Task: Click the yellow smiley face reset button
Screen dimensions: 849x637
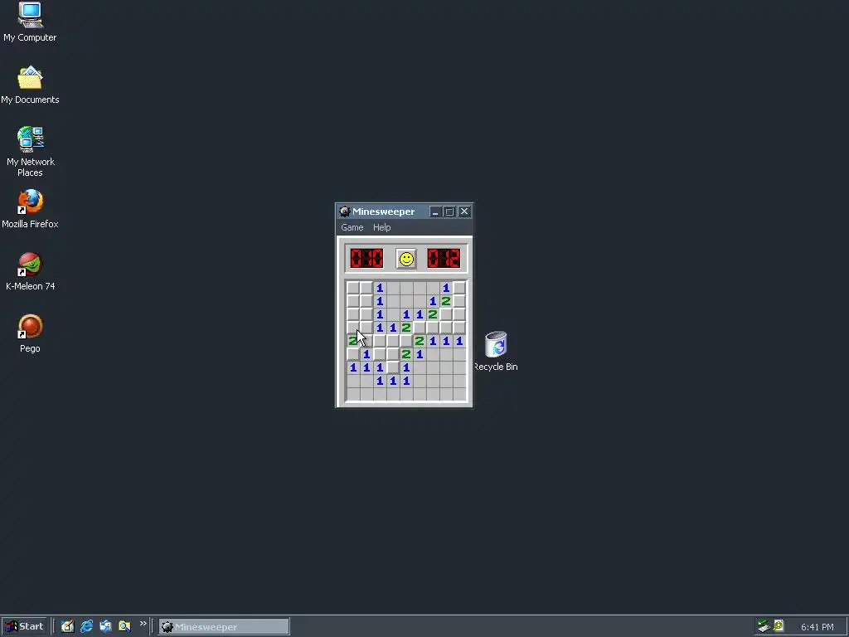Action: pyautogui.click(x=406, y=259)
